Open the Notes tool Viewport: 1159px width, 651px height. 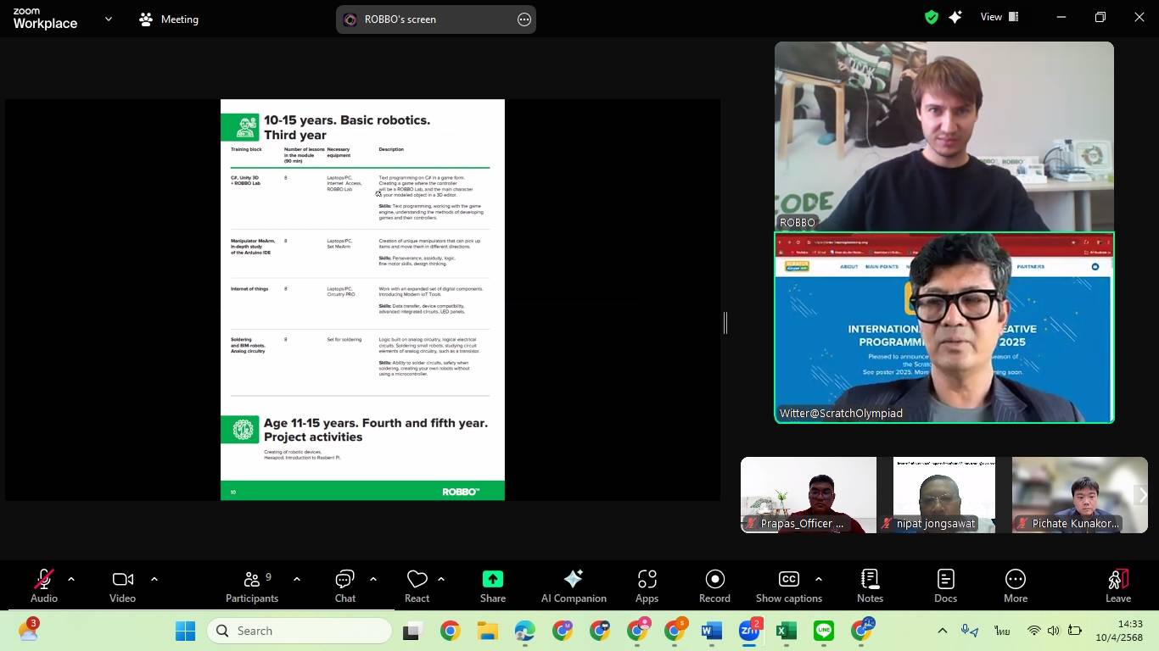click(x=870, y=586)
